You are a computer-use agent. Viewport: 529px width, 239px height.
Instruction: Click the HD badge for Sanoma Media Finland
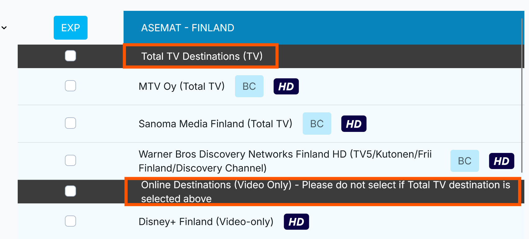pyautogui.click(x=354, y=124)
